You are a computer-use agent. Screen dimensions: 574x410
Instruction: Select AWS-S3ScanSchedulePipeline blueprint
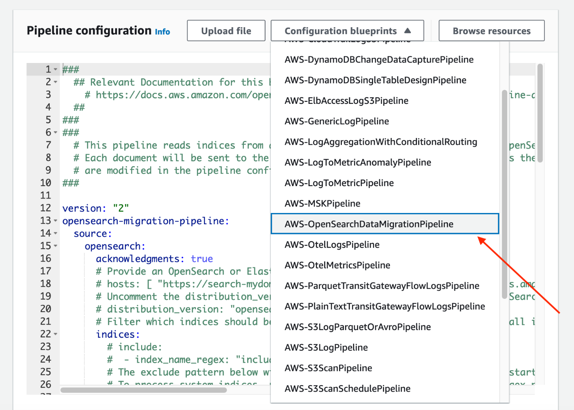click(385, 388)
